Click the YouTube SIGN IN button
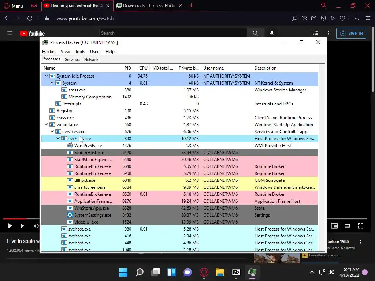This screenshot has width=375, height=281. (x=351, y=33)
